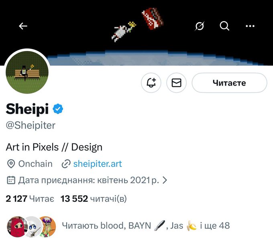Screen dimensions: 273x250
Task: Open the red-hooded follower avatar
Action: pyautogui.click(x=16, y=225)
